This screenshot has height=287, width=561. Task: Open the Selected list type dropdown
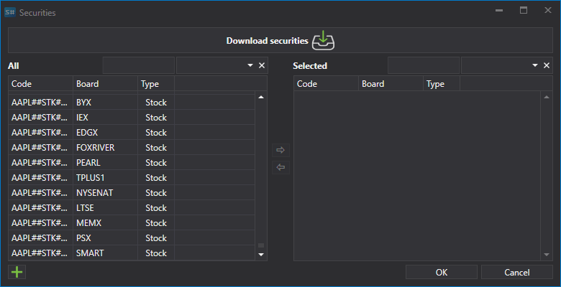coord(535,65)
